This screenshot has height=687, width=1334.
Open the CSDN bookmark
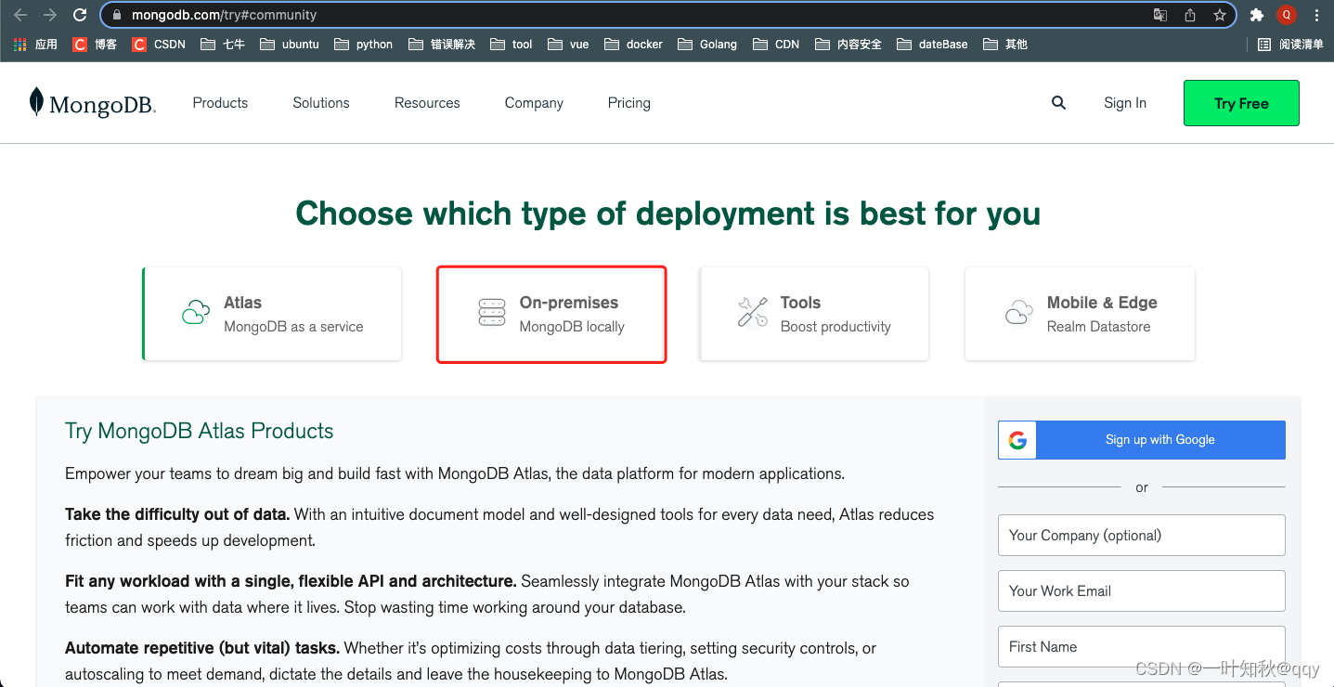tap(159, 44)
